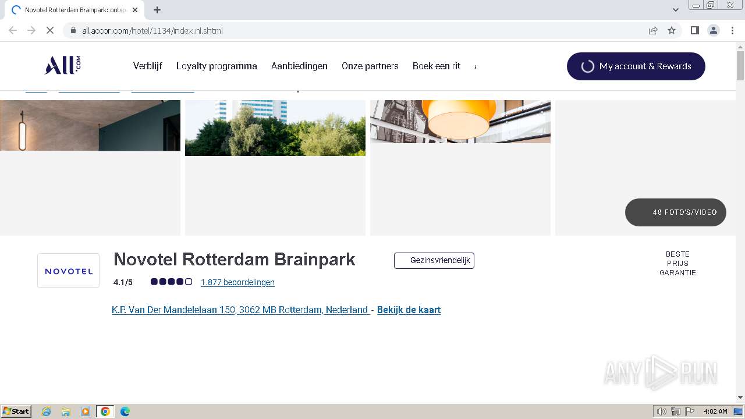The width and height of the screenshot is (745, 419).
Task: Toggle the browser side panel
Action: 694,30
